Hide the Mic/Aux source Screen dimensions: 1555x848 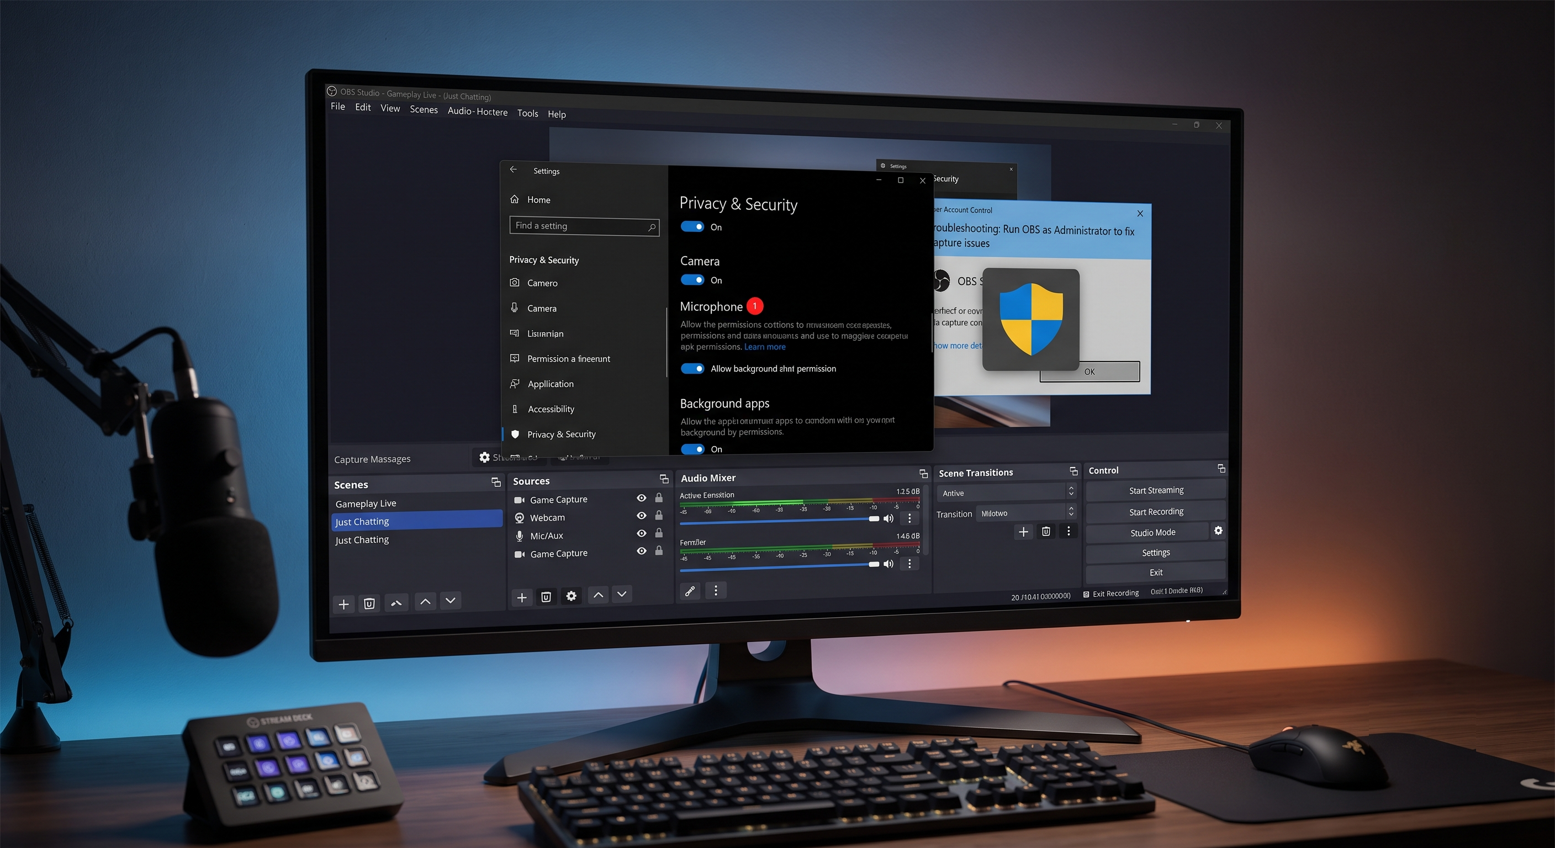pyautogui.click(x=642, y=533)
